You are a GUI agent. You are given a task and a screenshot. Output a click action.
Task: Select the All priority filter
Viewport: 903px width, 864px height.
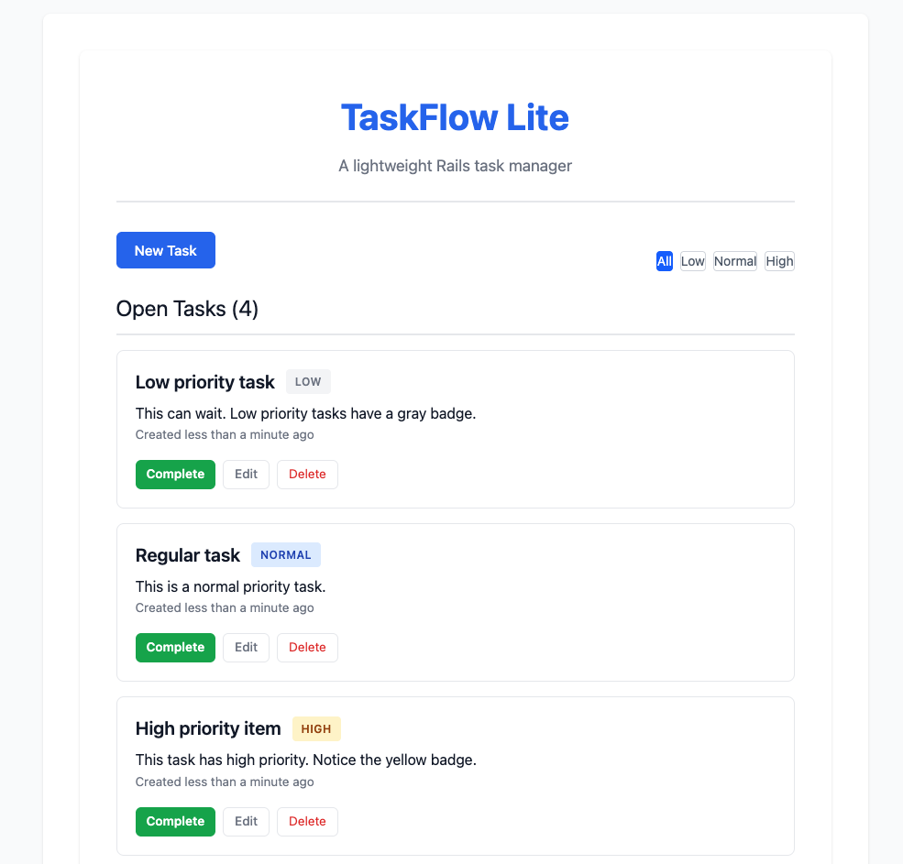click(664, 261)
